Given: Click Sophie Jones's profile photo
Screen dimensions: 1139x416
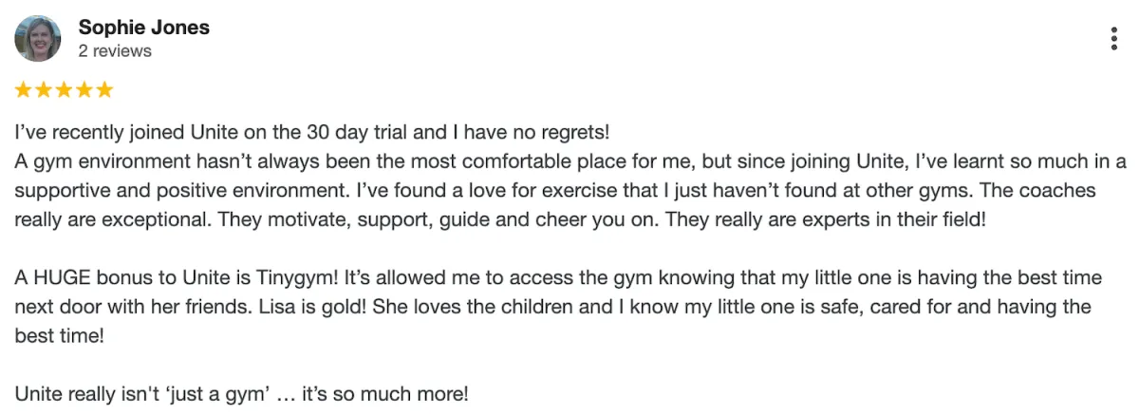Looking at the screenshot, I should tap(38, 38).
